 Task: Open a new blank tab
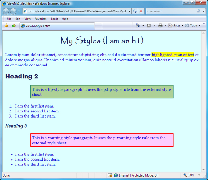click(98, 26)
